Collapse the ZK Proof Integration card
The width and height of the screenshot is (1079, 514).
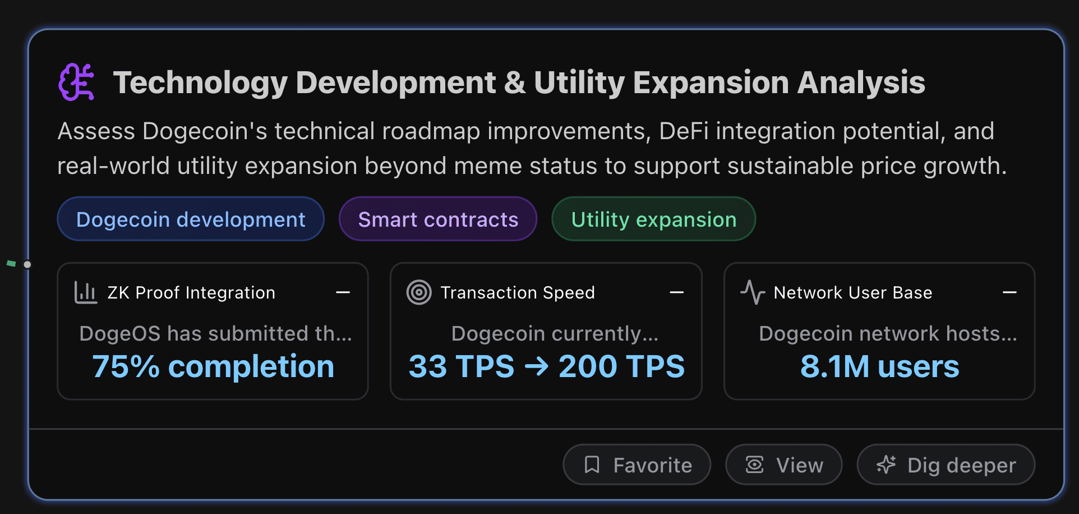click(x=344, y=292)
